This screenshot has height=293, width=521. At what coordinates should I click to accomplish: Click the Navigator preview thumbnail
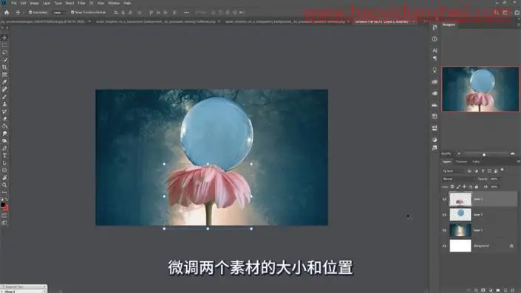click(x=480, y=89)
